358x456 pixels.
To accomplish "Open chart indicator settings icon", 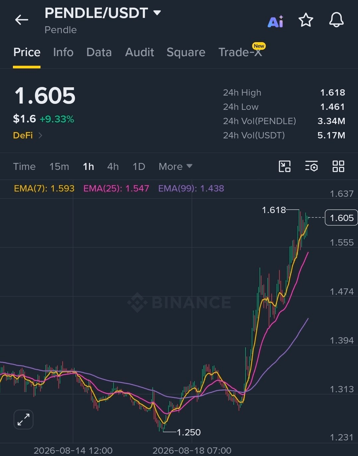I will (x=312, y=166).
